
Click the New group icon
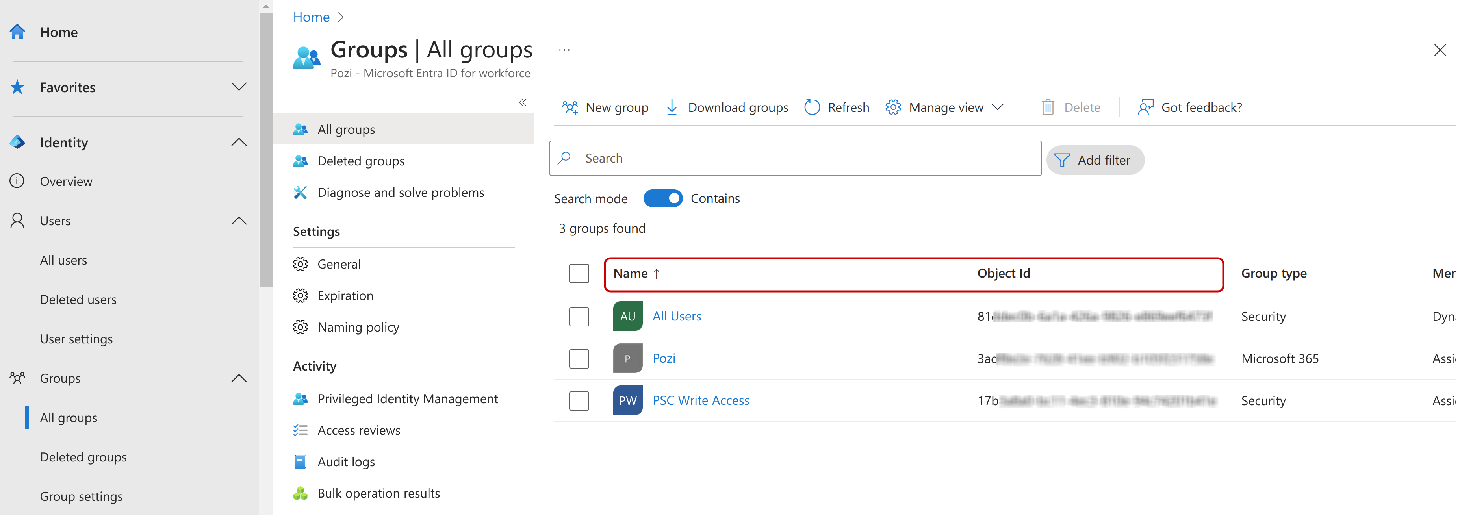570,107
